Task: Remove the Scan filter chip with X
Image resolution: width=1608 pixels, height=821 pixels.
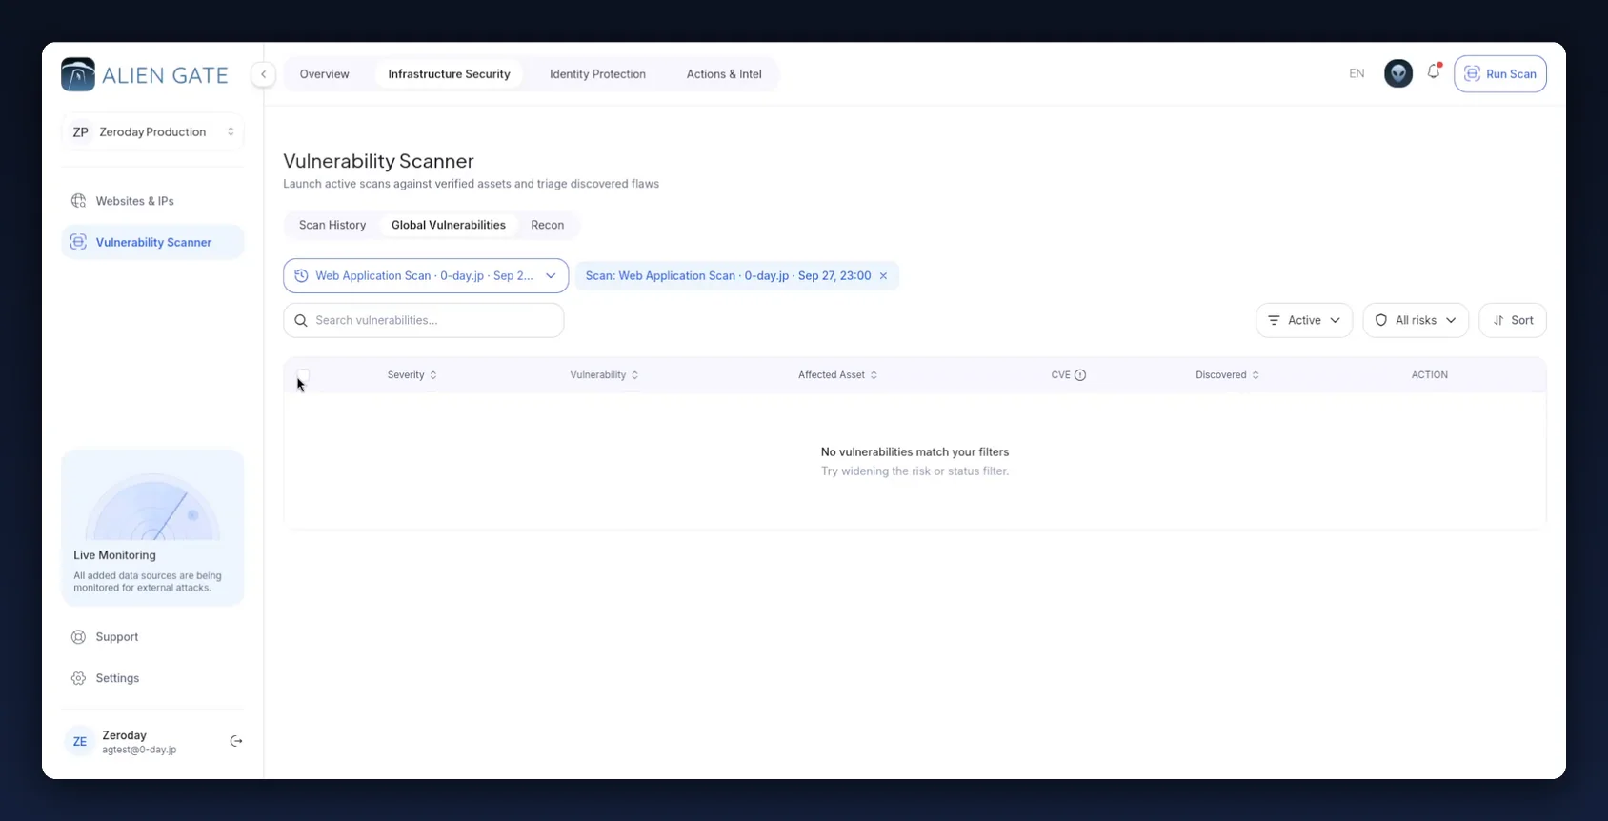Action: 883,276
